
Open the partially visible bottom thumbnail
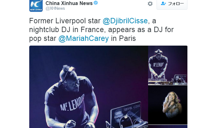click(168, 126)
